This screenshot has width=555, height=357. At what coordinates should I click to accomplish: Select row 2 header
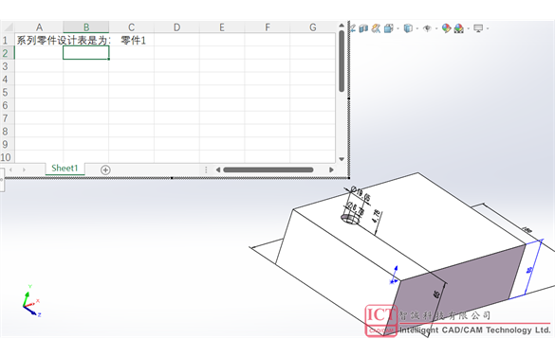(7, 53)
